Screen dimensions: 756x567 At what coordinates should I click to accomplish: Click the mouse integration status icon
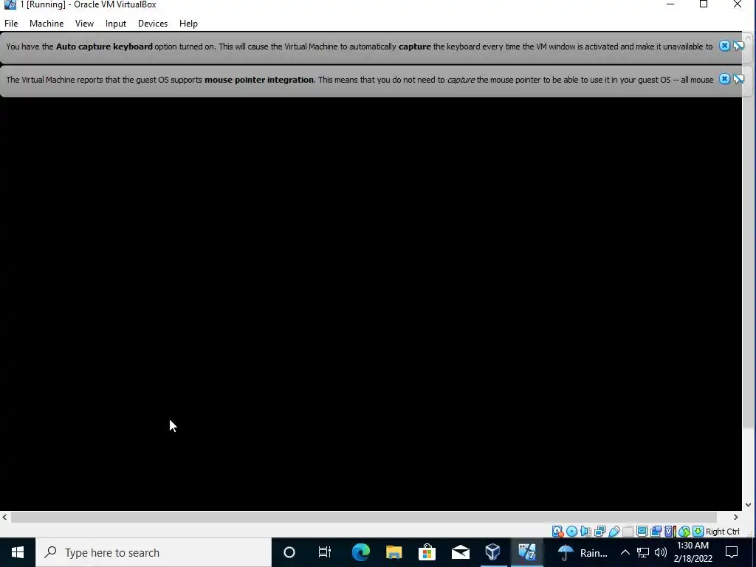click(684, 532)
